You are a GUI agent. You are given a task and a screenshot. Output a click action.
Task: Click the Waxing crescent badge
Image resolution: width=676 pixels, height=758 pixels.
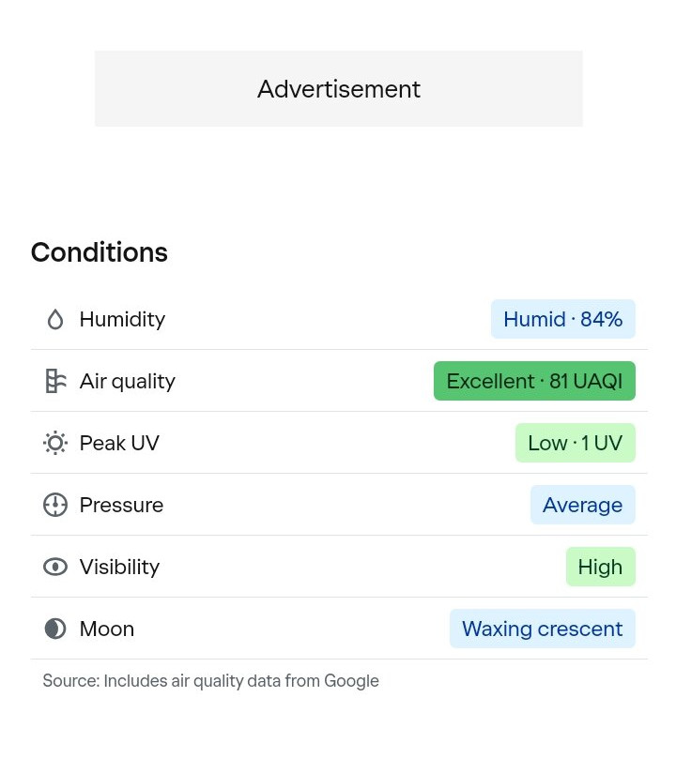pos(542,629)
